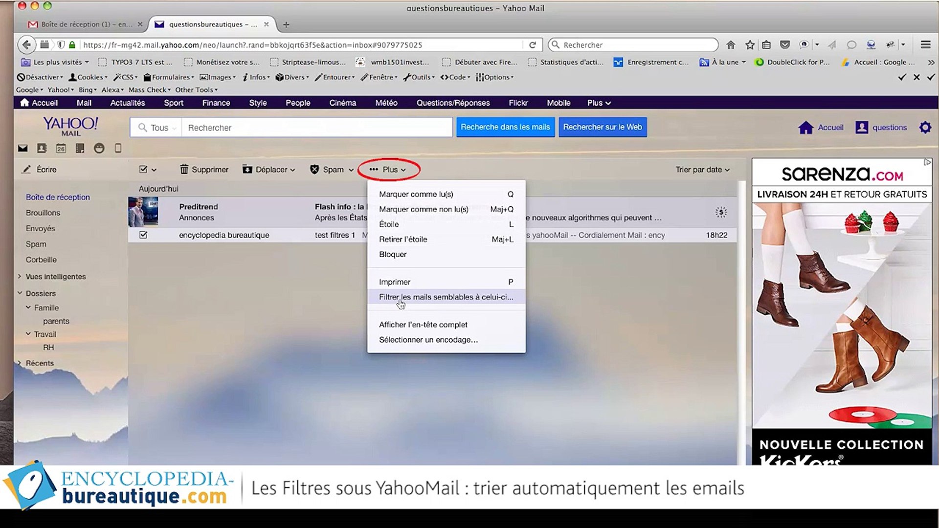The height and width of the screenshot is (528, 939).
Task: Choose Étoile from the Plus menu
Action: coord(446,224)
